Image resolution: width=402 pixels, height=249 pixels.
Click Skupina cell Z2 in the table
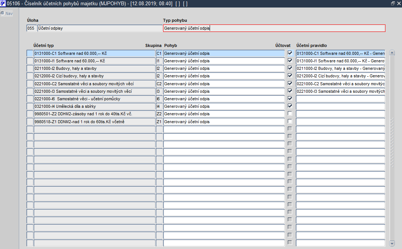tap(159, 114)
